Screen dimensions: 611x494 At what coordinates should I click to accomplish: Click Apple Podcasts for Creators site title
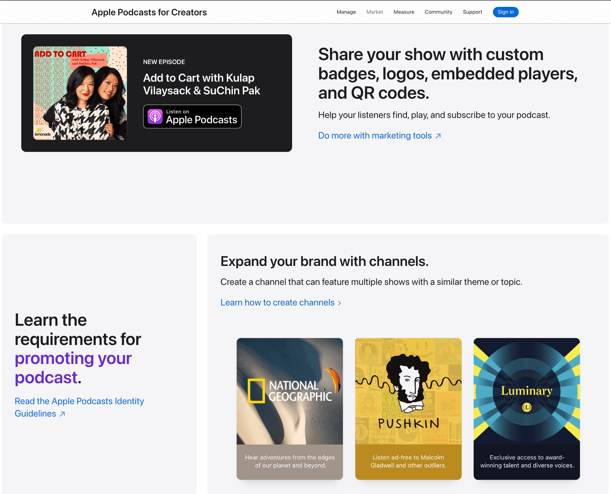coord(149,12)
